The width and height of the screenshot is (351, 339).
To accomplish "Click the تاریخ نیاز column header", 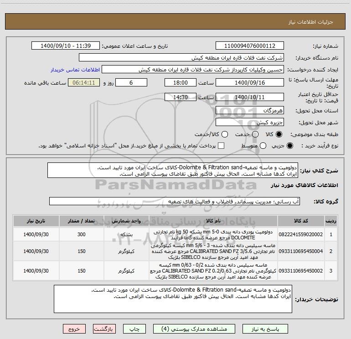I will 36,221.
